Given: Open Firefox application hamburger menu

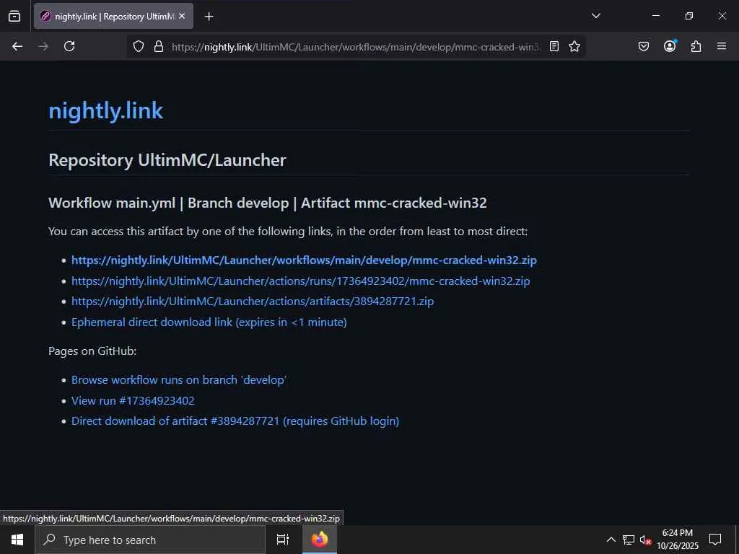Looking at the screenshot, I should 722,46.
